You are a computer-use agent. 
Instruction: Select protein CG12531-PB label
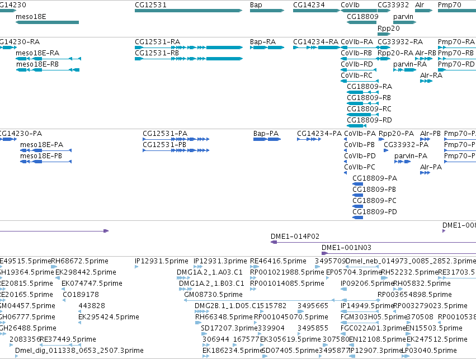(164, 145)
